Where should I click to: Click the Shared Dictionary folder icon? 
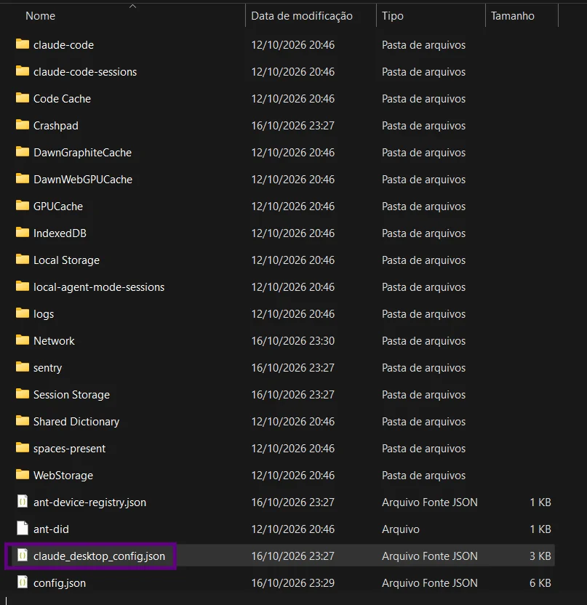[23, 421]
